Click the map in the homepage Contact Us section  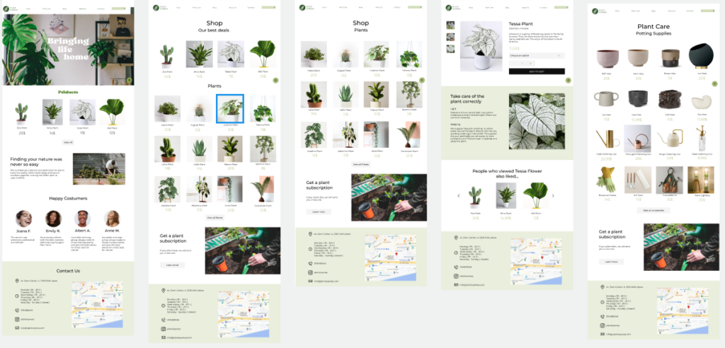tap(97, 305)
